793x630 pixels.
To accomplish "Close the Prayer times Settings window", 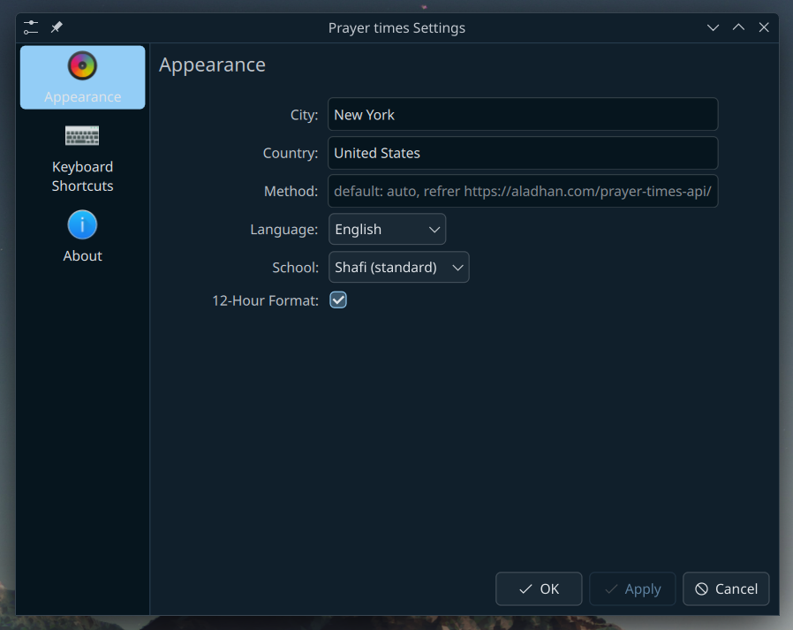I will (x=764, y=27).
